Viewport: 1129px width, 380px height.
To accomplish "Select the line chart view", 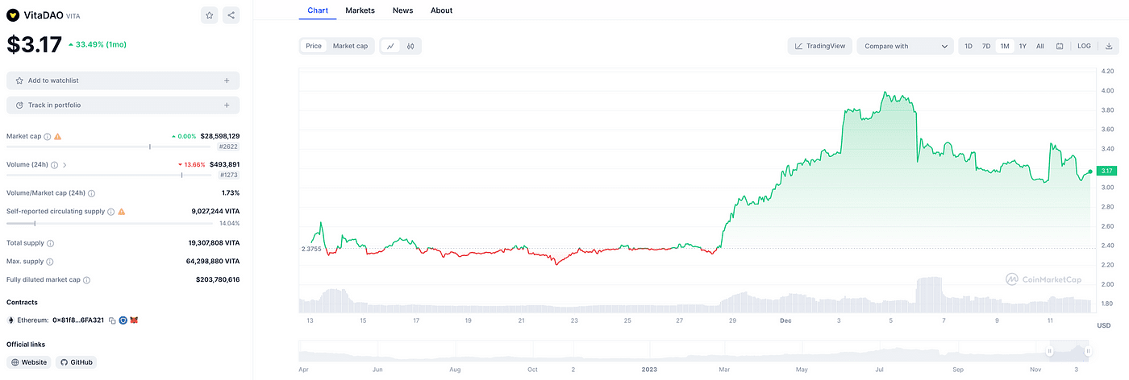I will coord(390,46).
